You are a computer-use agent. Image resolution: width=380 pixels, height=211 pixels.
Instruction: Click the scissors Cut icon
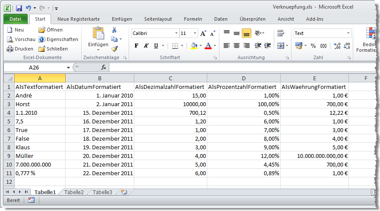coord(114,30)
